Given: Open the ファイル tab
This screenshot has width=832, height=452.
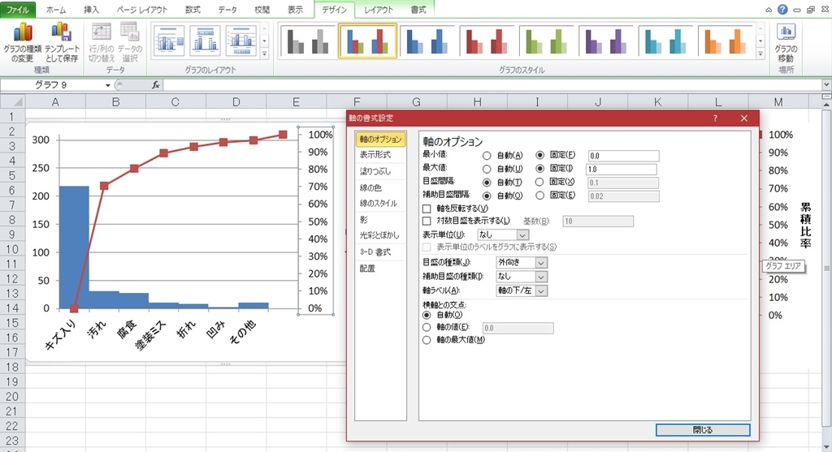Looking at the screenshot, I should click(x=18, y=10).
